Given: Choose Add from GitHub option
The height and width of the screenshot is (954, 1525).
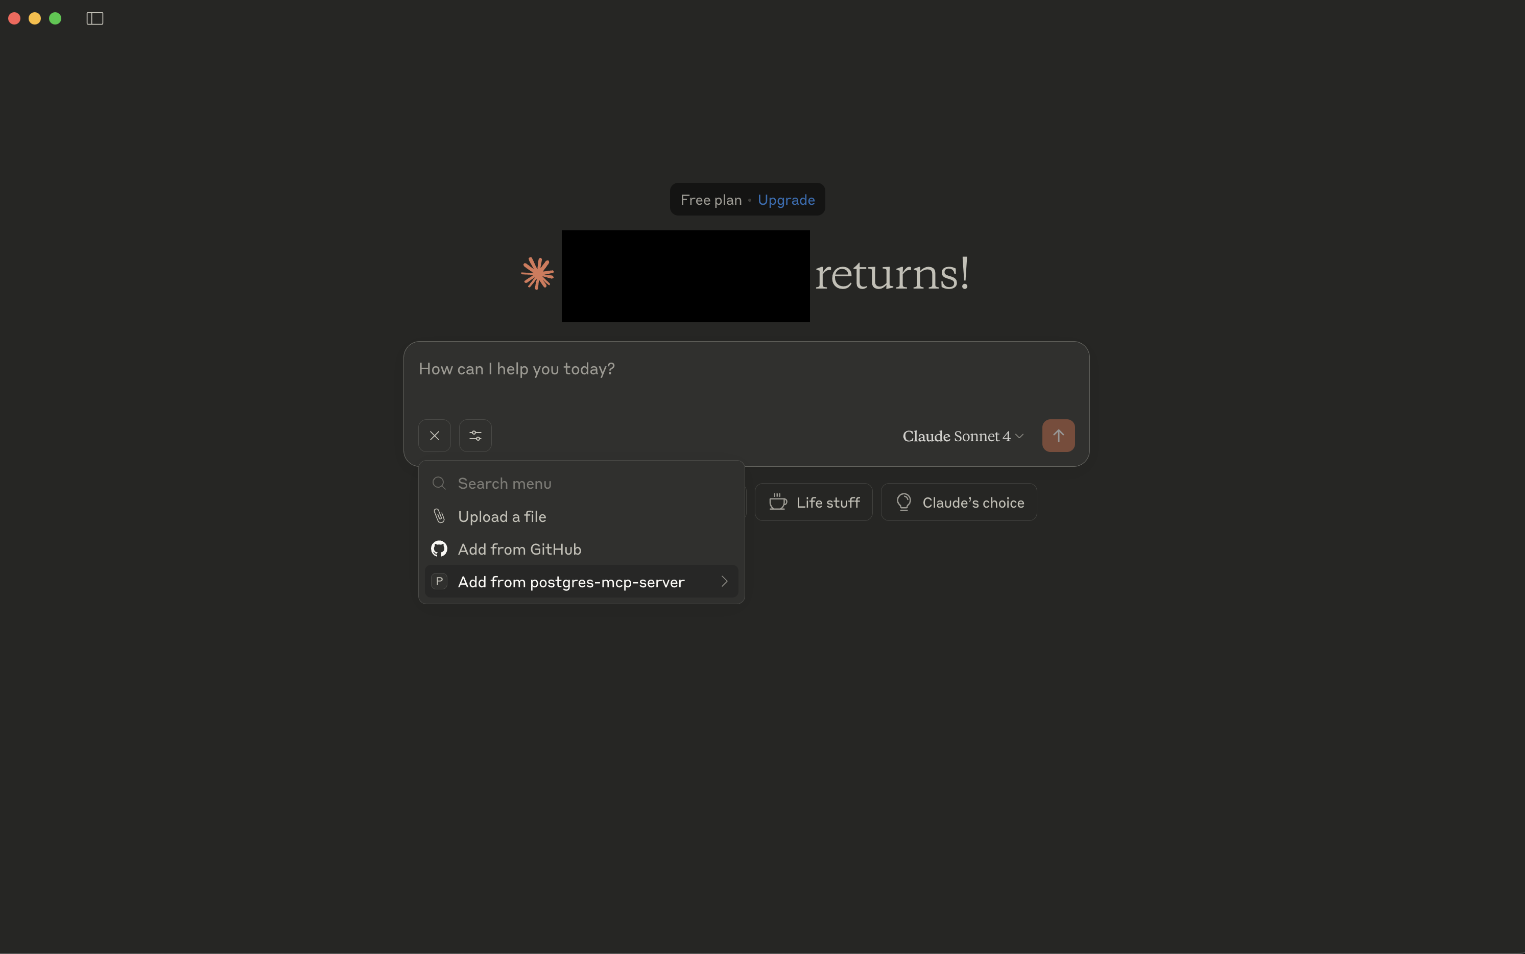Looking at the screenshot, I should [x=519, y=550].
